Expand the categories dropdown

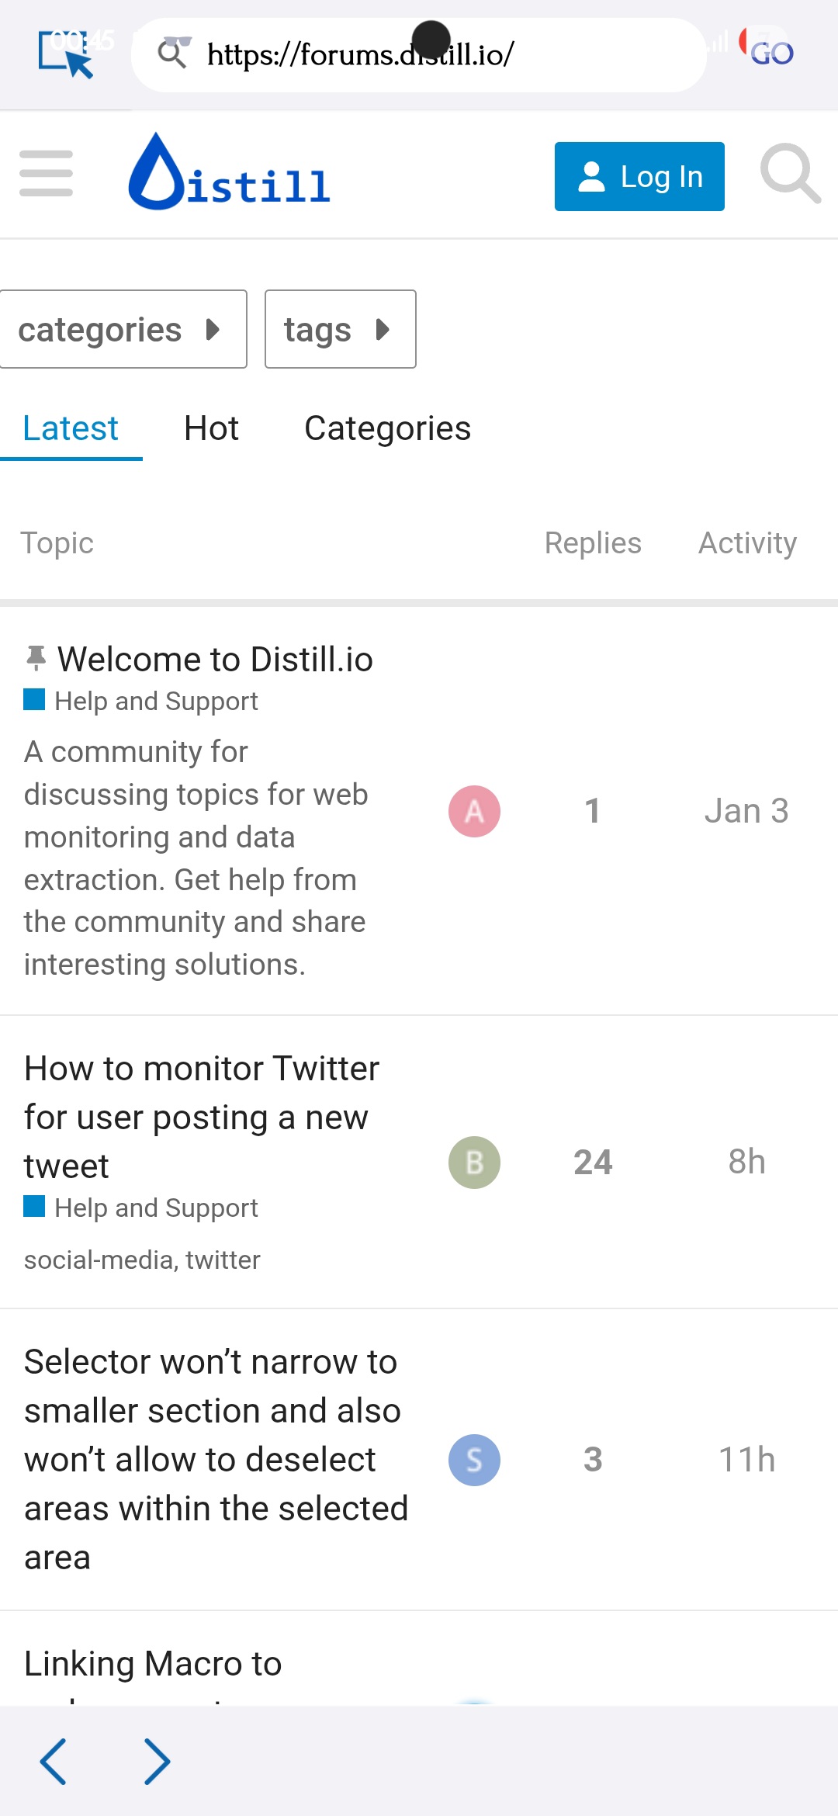[x=123, y=329]
